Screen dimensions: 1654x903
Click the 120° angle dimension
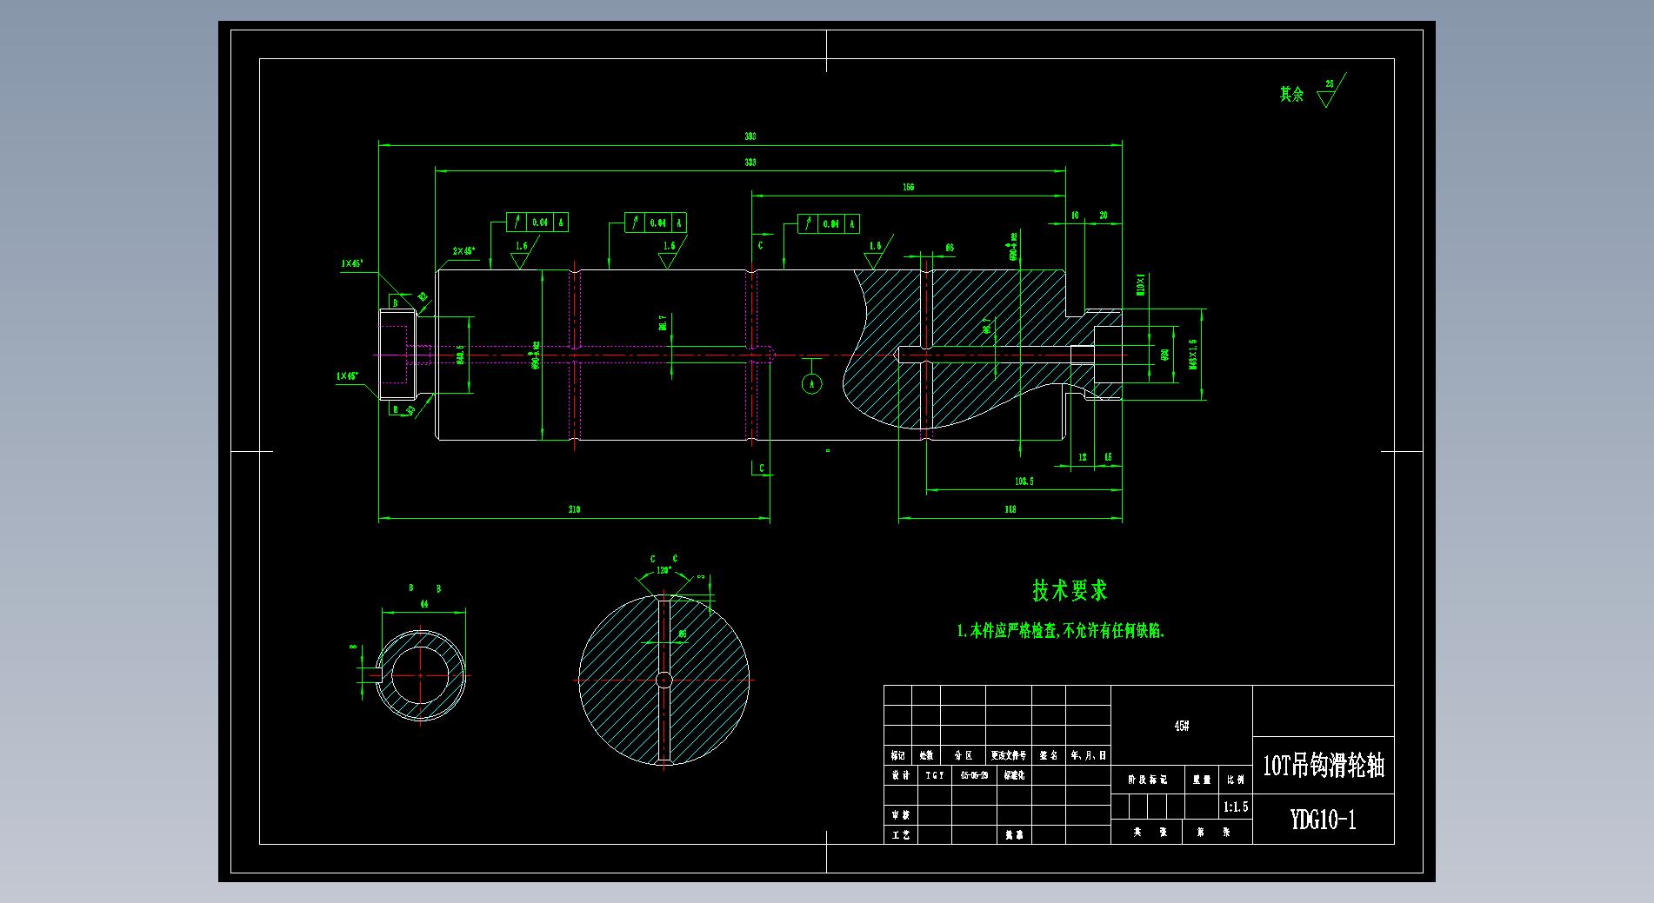tap(664, 571)
